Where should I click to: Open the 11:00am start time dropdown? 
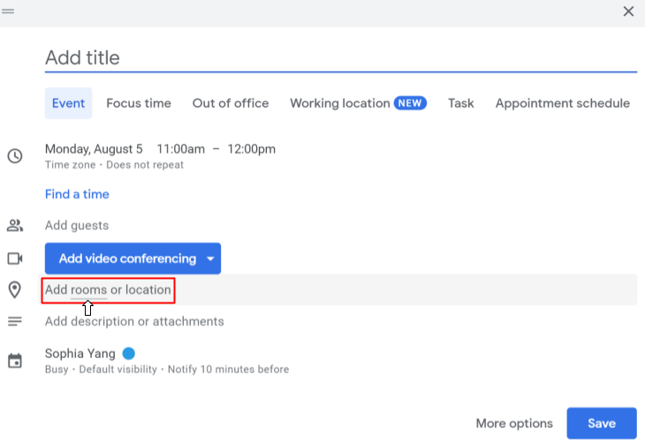[x=180, y=149]
